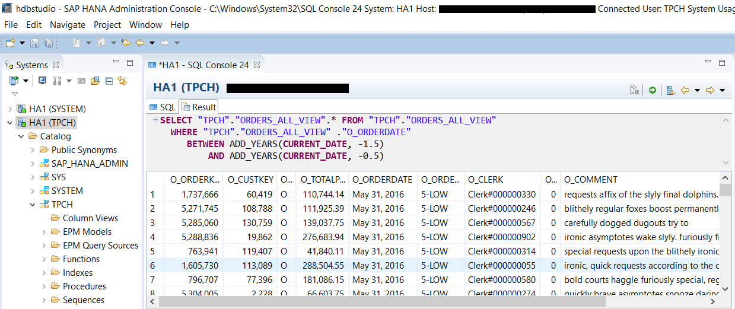Collapse the TPCH schema node
Viewport: 735px width, 309px height.
(x=33, y=205)
